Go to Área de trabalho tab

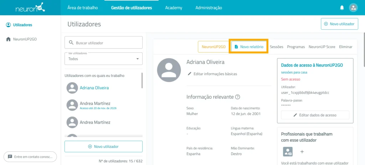coord(83,8)
